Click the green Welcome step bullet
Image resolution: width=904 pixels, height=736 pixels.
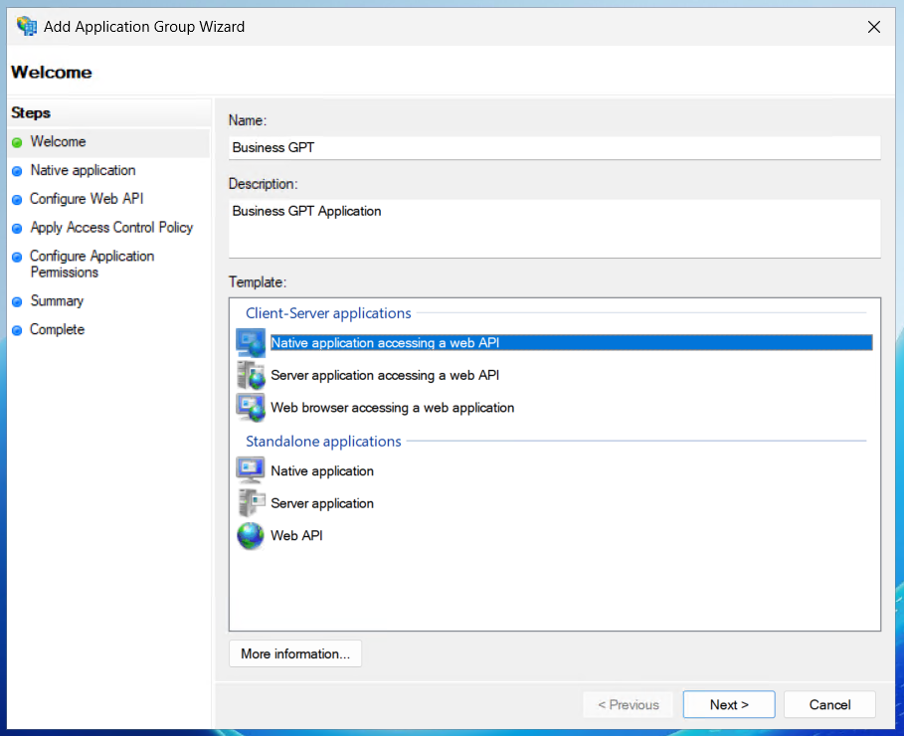[17, 142]
